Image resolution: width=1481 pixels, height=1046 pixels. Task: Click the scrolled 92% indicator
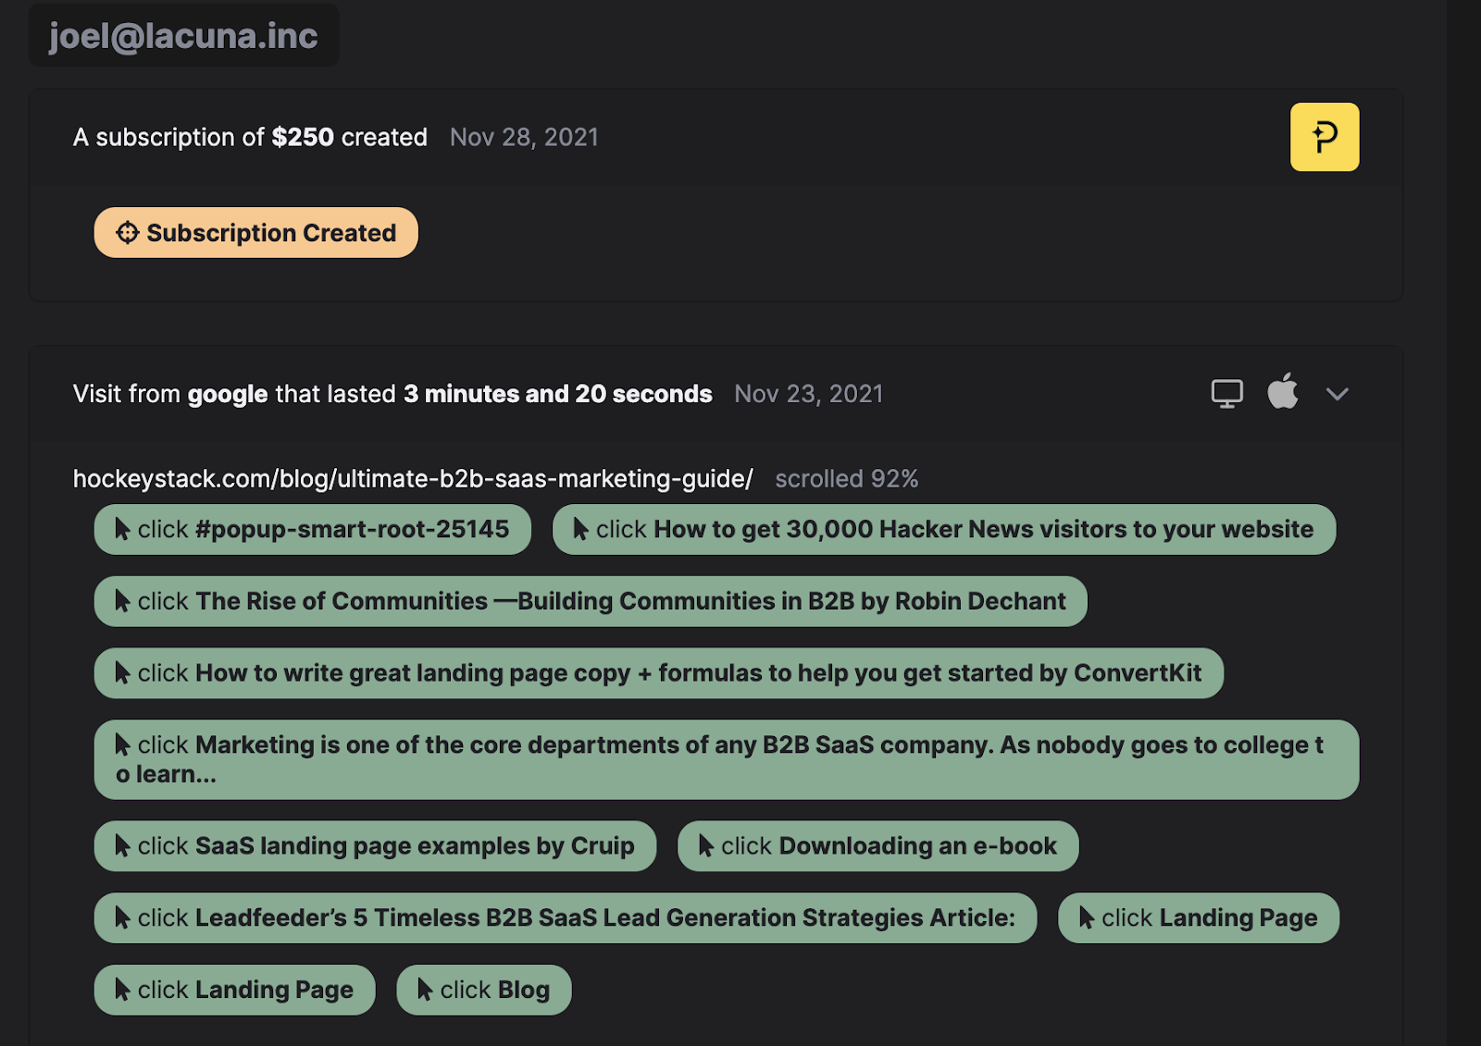(x=846, y=479)
